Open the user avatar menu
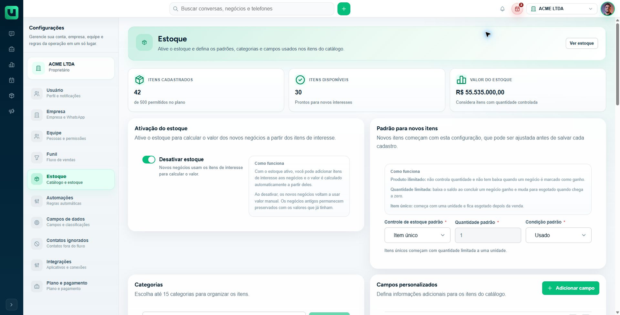Image resolution: width=620 pixels, height=315 pixels. coord(607,9)
